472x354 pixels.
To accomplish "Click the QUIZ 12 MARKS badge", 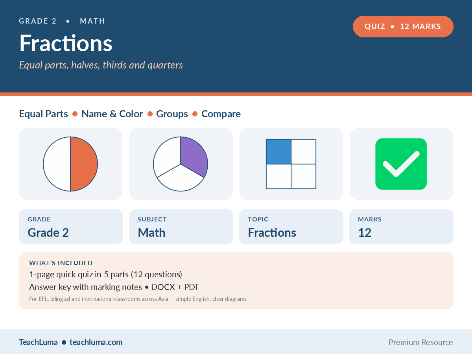I will coord(403,27).
